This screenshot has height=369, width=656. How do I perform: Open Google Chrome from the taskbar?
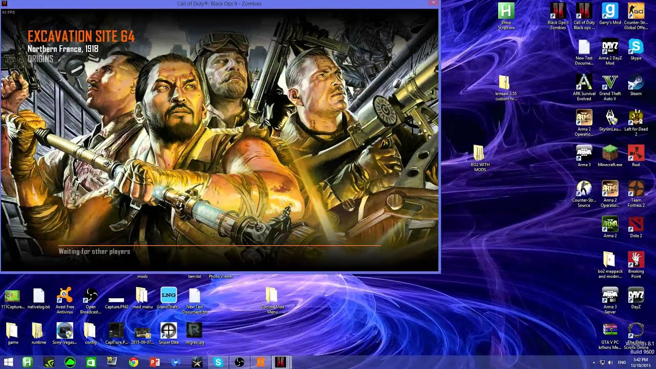pos(133,362)
